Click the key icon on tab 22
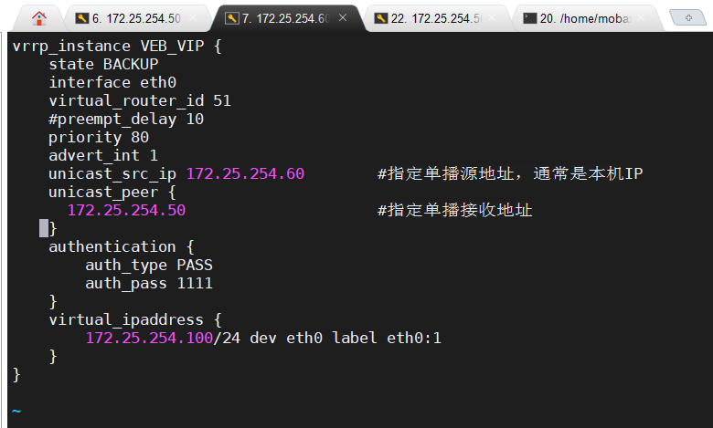This screenshot has height=428, width=713. 381,18
